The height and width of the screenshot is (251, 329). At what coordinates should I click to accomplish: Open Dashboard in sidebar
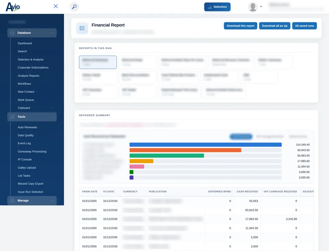click(25, 43)
